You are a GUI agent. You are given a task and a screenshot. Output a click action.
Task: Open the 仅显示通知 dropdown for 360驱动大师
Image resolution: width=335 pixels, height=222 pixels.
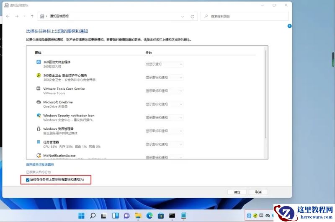(164, 64)
